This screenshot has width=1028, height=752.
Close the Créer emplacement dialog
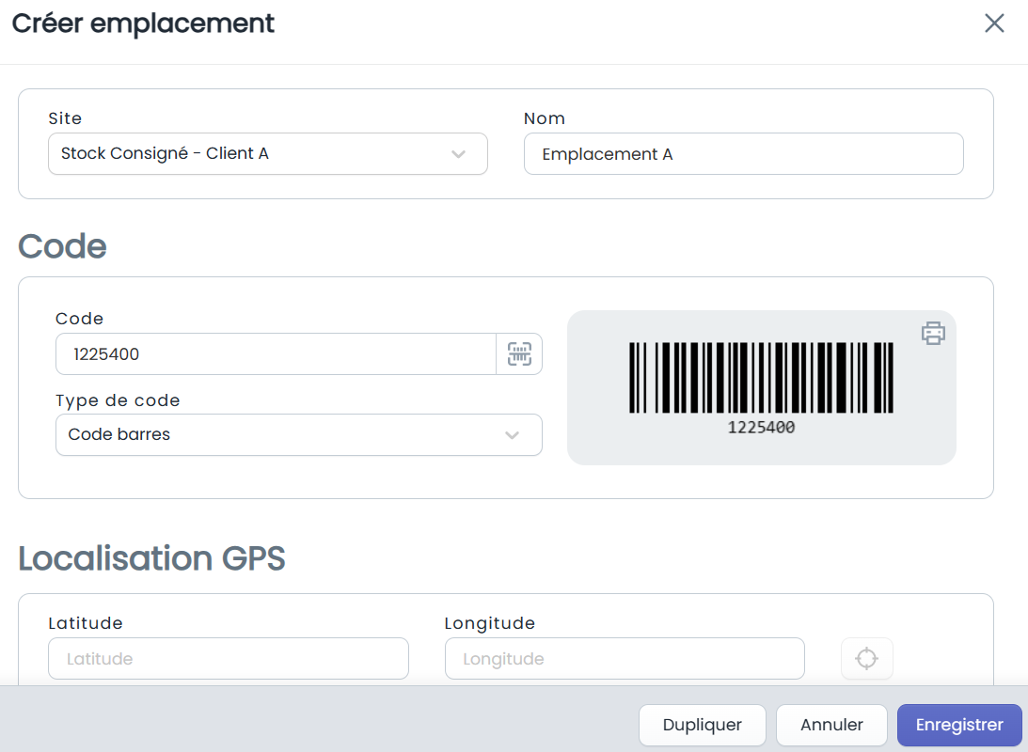[x=994, y=23]
